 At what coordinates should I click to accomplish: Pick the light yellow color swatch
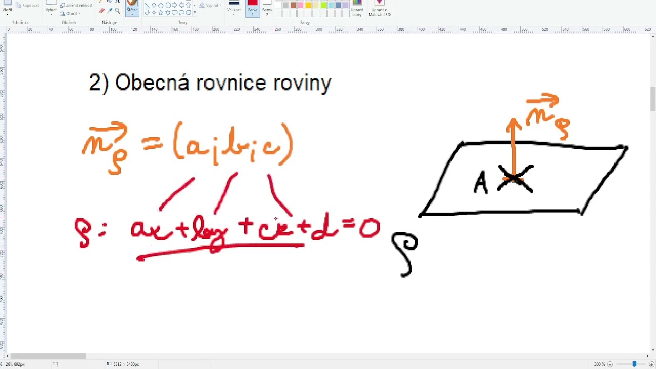coord(316,5)
